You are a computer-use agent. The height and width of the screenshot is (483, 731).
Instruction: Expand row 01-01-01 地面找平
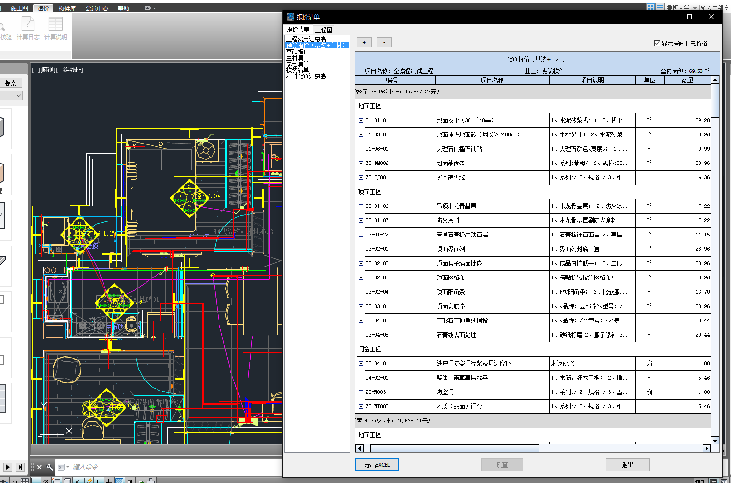pyautogui.click(x=361, y=120)
